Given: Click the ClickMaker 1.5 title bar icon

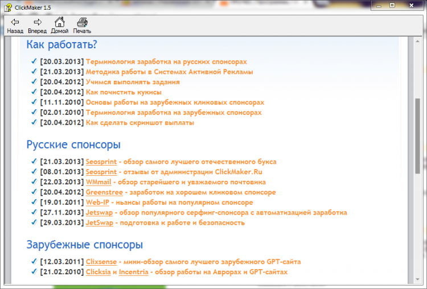Looking at the screenshot, I should (x=8, y=7).
